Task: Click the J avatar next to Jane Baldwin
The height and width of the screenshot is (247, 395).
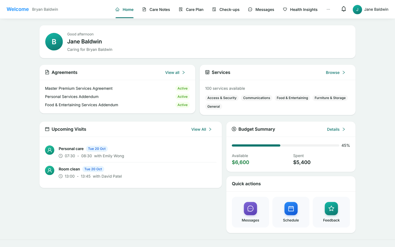Action: click(357, 9)
